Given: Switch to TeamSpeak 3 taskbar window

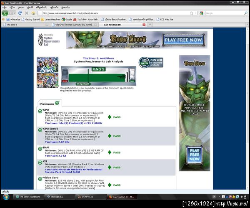Looking at the screenshot, I should pos(60,197).
